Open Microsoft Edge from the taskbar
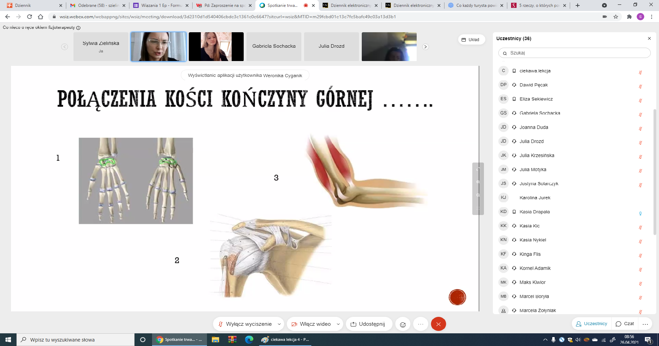This screenshot has width=659, height=346. click(249, 339)
